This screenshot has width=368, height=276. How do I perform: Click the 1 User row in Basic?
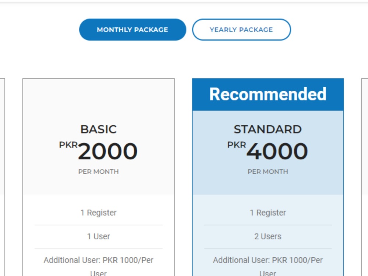[99, 236]
